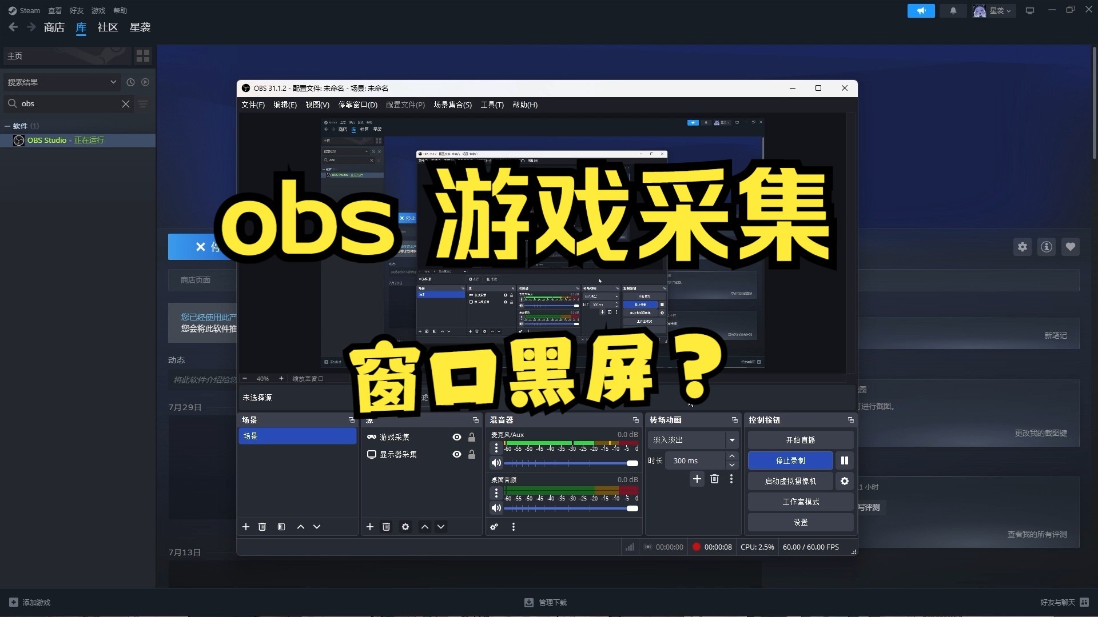1098x617 pixels.
Task: Open OBS 编辑(E) menu
Action: [285, 105]
